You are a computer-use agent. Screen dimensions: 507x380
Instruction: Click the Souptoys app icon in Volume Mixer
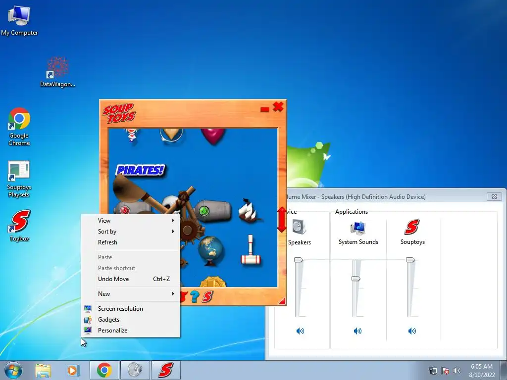tap(412, 227)
